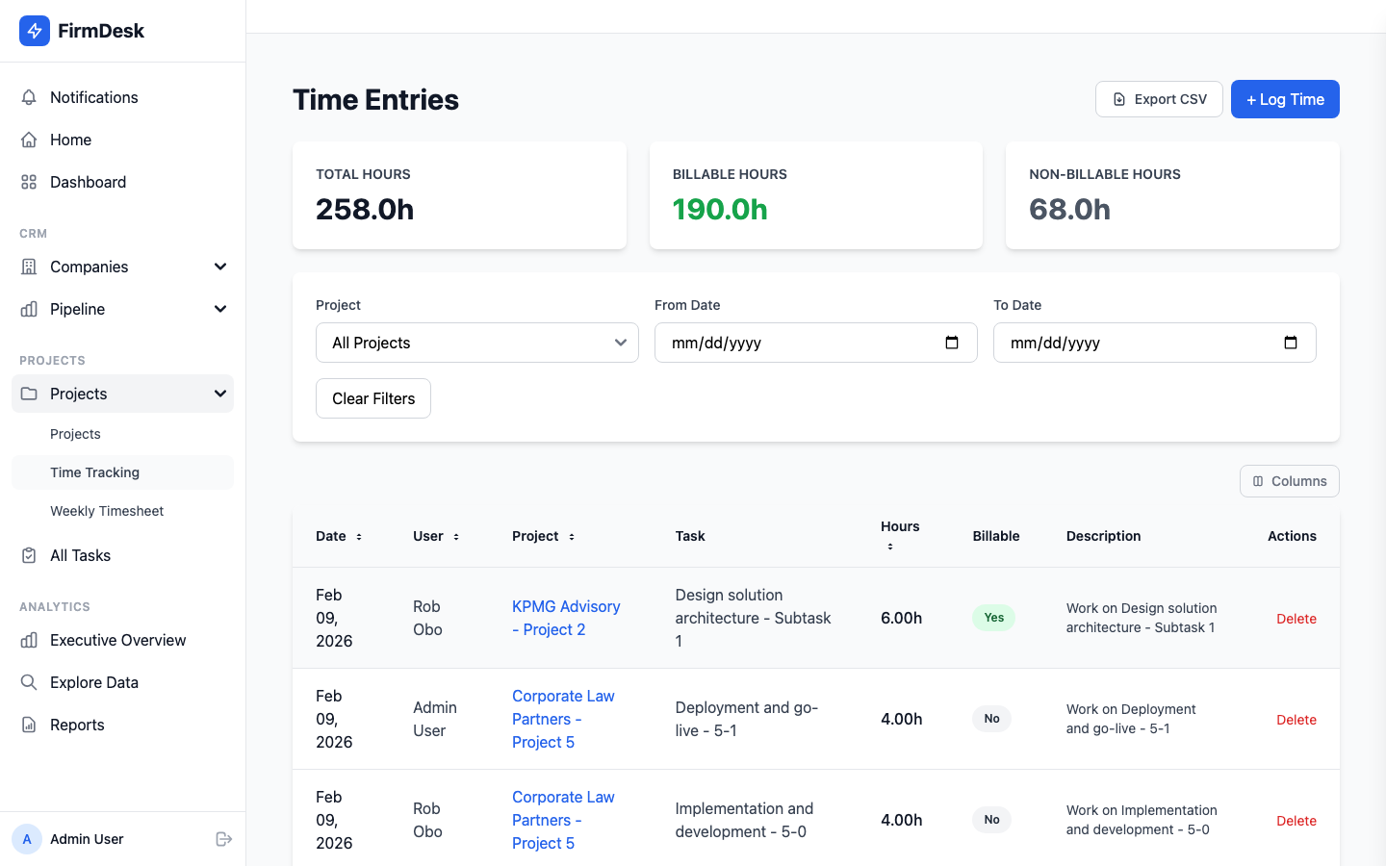
Task: Open the Notifications bell icon
Action: [29, 97]
